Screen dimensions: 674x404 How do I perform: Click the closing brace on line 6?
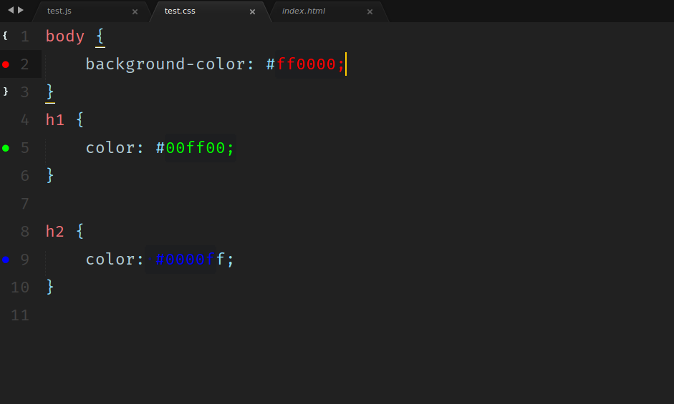click(x=50, y=176)
